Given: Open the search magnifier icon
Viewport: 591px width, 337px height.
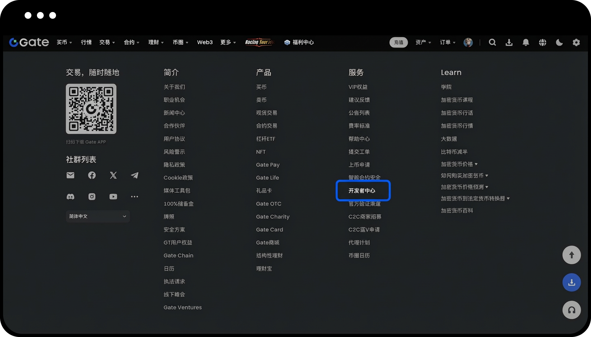Looking at the screenshot, I should point(492,42).
